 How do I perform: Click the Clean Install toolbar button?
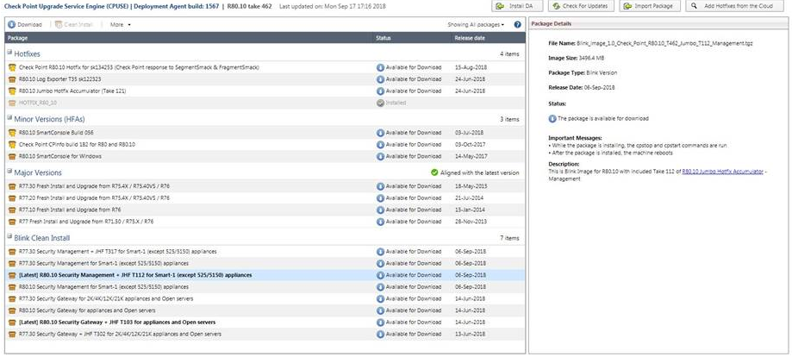[74, 24]
